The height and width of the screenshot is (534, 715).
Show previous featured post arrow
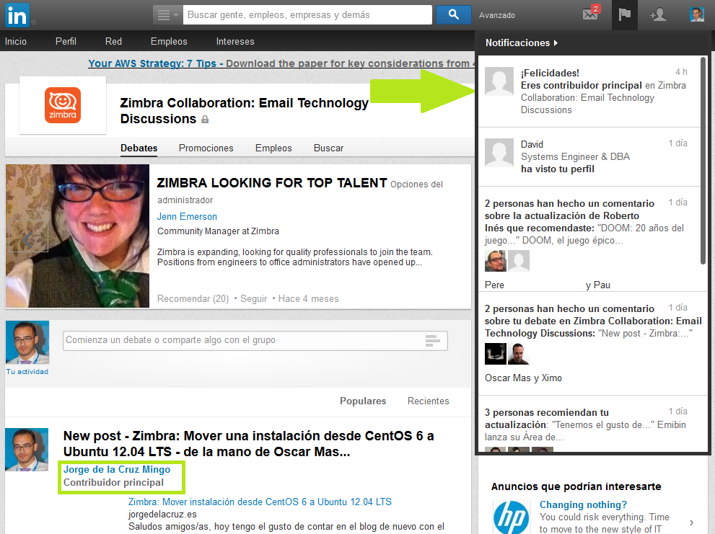pyautogui.click(x=28, y=236)
